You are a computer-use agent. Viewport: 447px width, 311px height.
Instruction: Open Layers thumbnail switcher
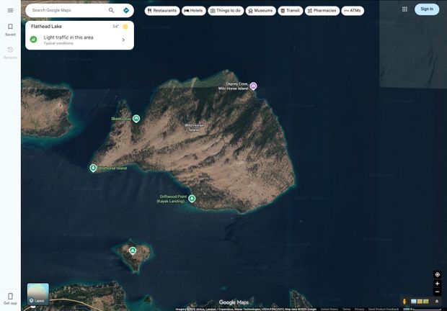[38, 294]
